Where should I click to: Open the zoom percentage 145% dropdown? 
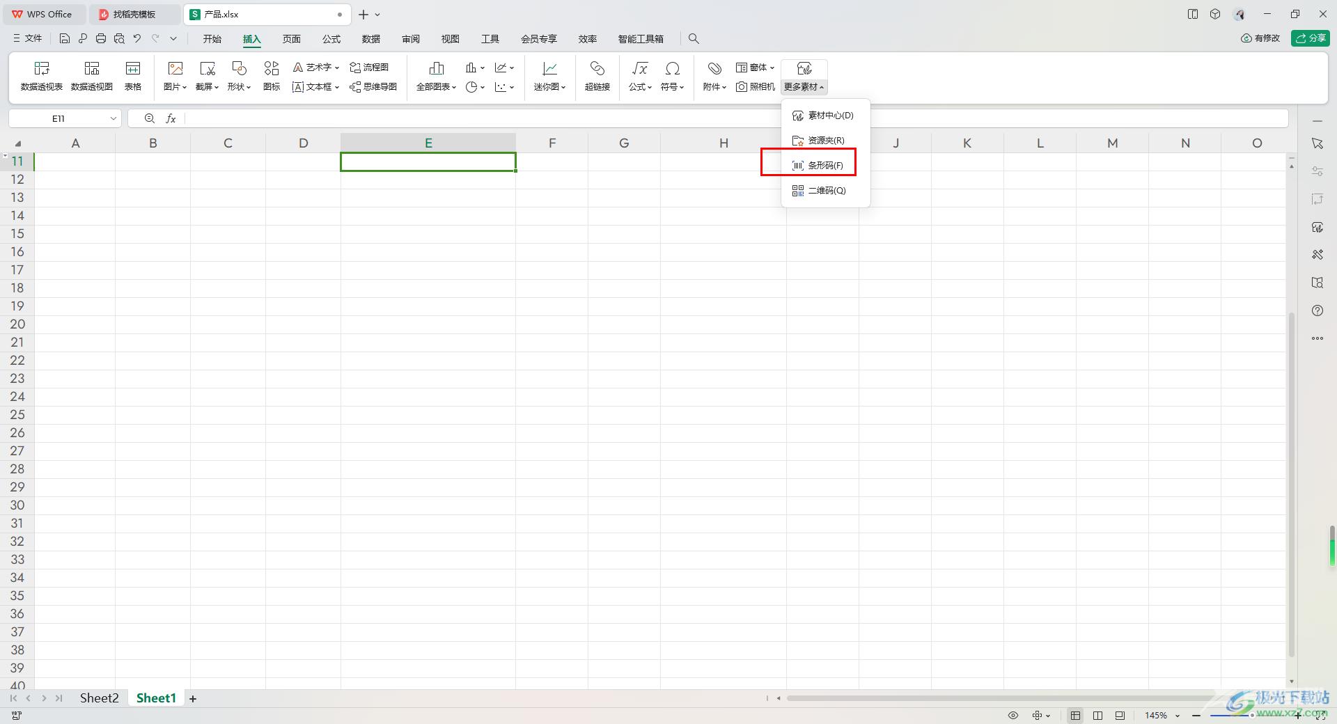coord(1178,716)
